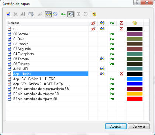This screenshot has width=155, height=135.
Task: Select the 00 Sótano layer
Action: pos(21,34)
